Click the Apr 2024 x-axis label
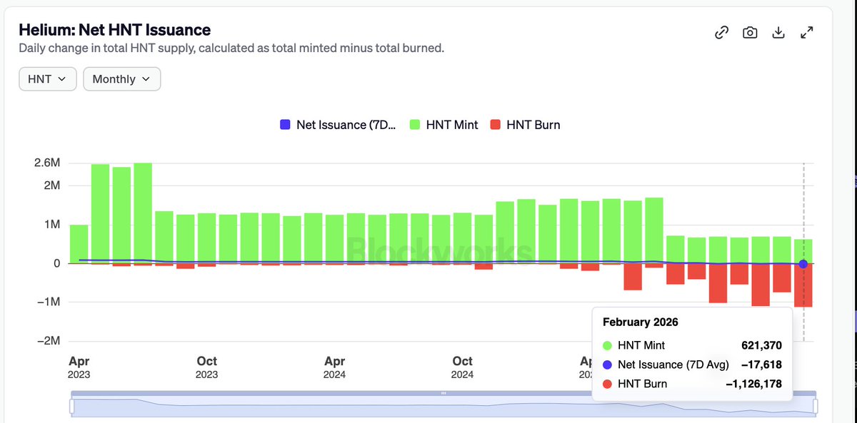Screen dimensions: 857x423 [x=334, y=367]
